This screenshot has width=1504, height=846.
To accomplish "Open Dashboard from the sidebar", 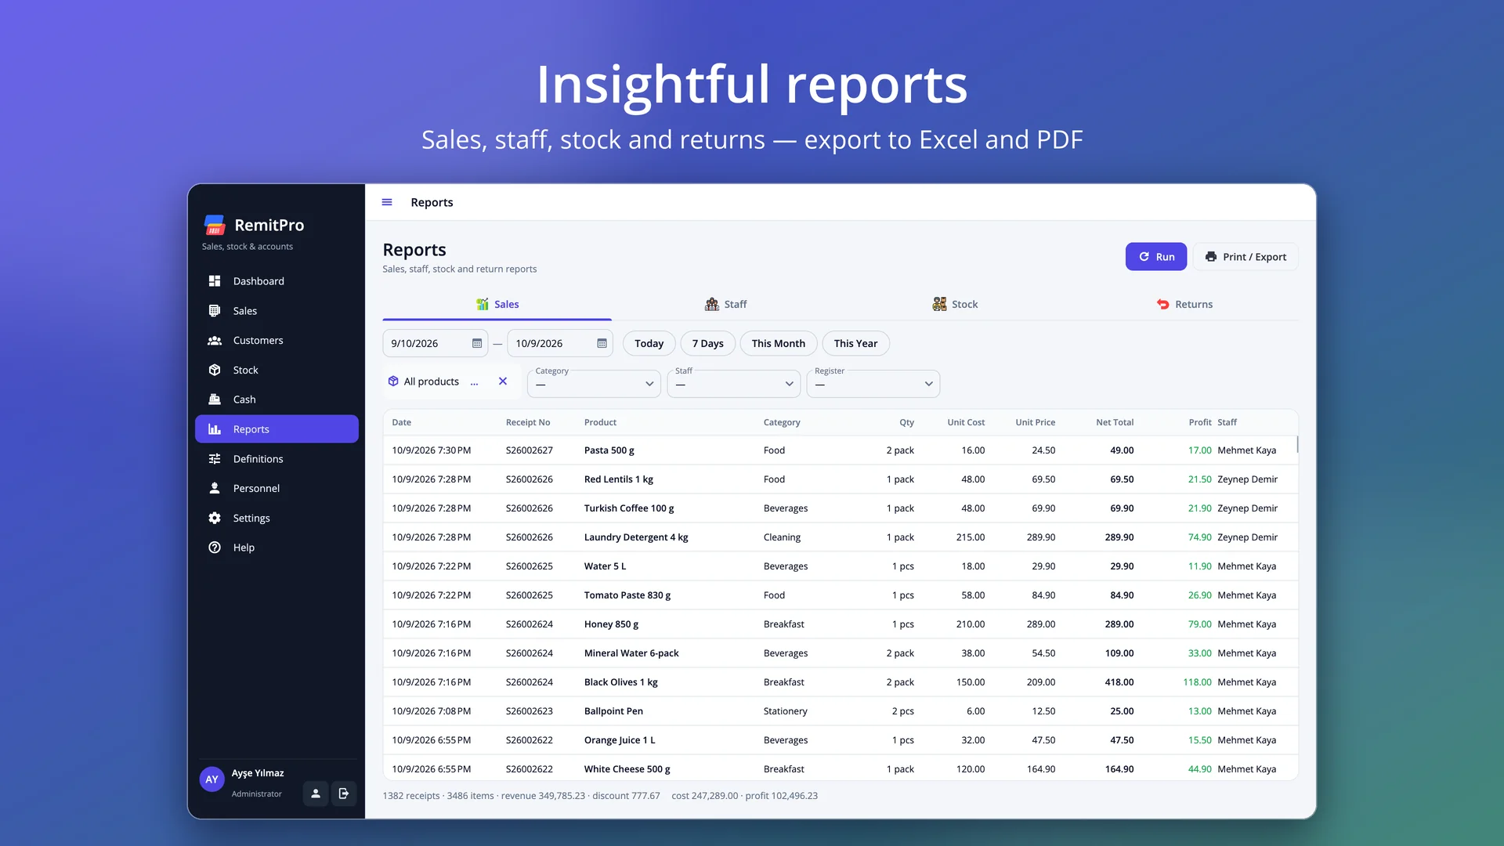I will [277, 281].
